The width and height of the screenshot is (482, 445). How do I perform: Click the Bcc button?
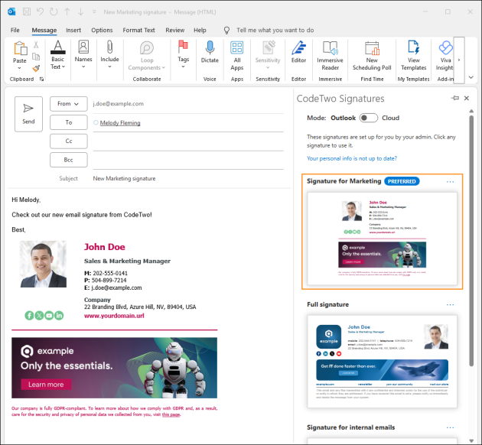click(69, 160)
